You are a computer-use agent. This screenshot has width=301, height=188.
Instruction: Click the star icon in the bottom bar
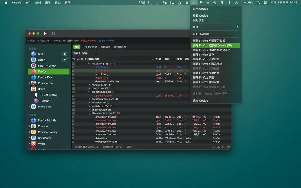click(214, 147)
